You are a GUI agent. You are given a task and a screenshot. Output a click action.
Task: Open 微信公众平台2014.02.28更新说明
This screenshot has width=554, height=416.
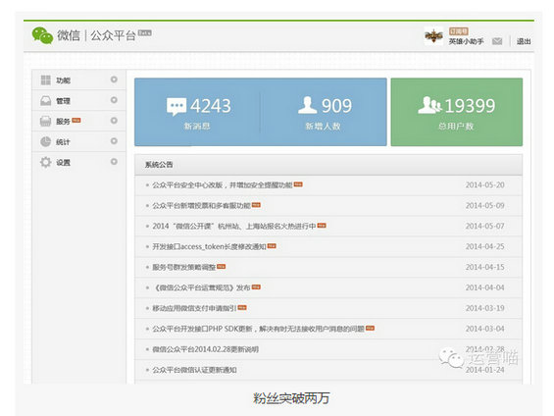pos(205,349)
